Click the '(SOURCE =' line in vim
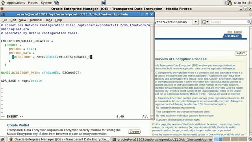This screenshot has width=252, height=142. 13,45
